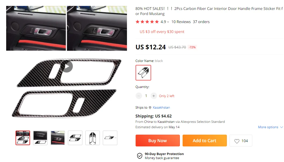The width and height of the screenshot is (284, 162).
Task: Increase quantity with plus button
Action: click(x=154, y=96)
